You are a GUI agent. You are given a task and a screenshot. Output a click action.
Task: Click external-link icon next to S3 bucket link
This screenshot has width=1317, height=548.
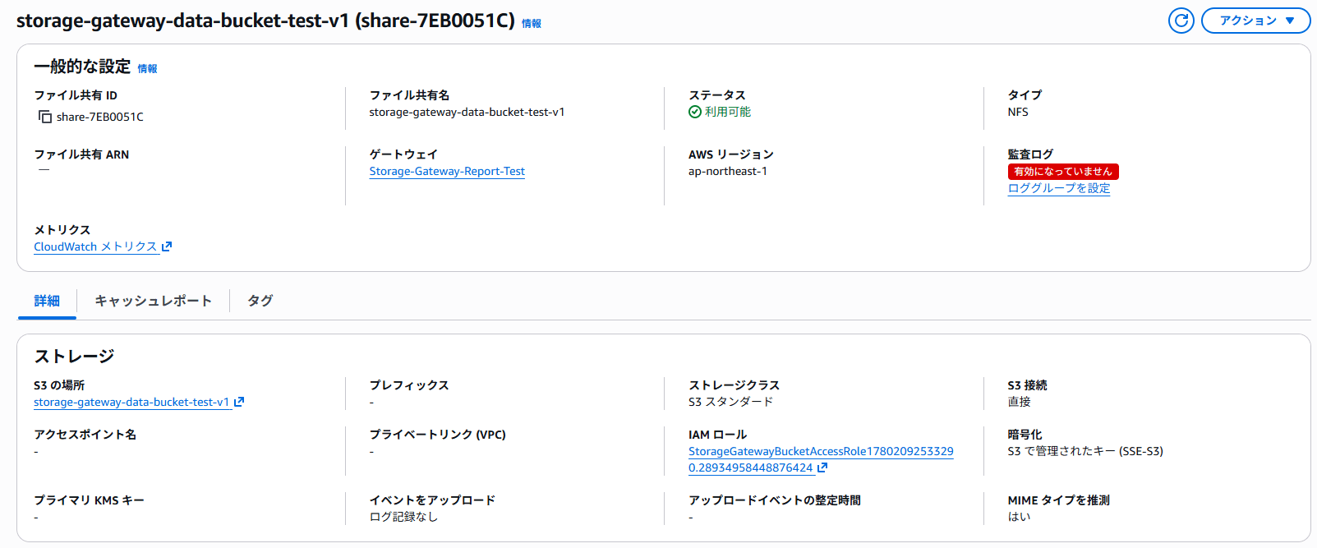239,402
